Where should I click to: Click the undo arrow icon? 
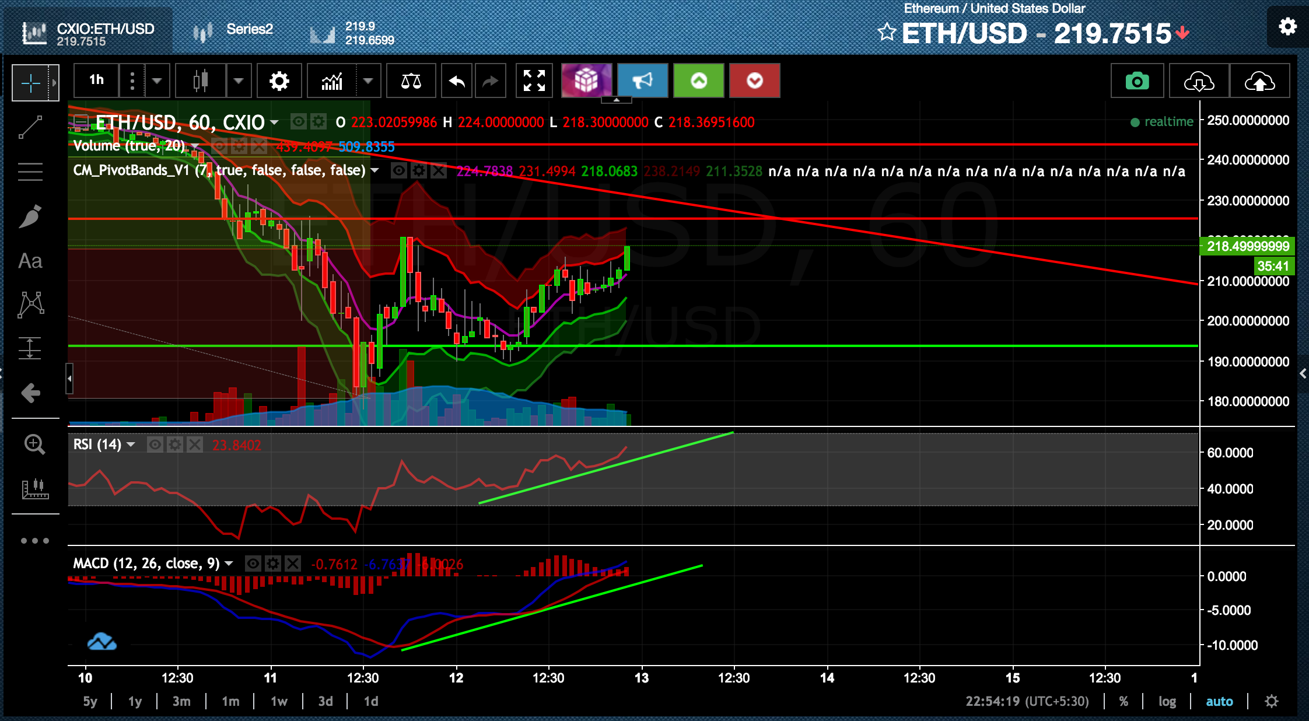(457, 81)
